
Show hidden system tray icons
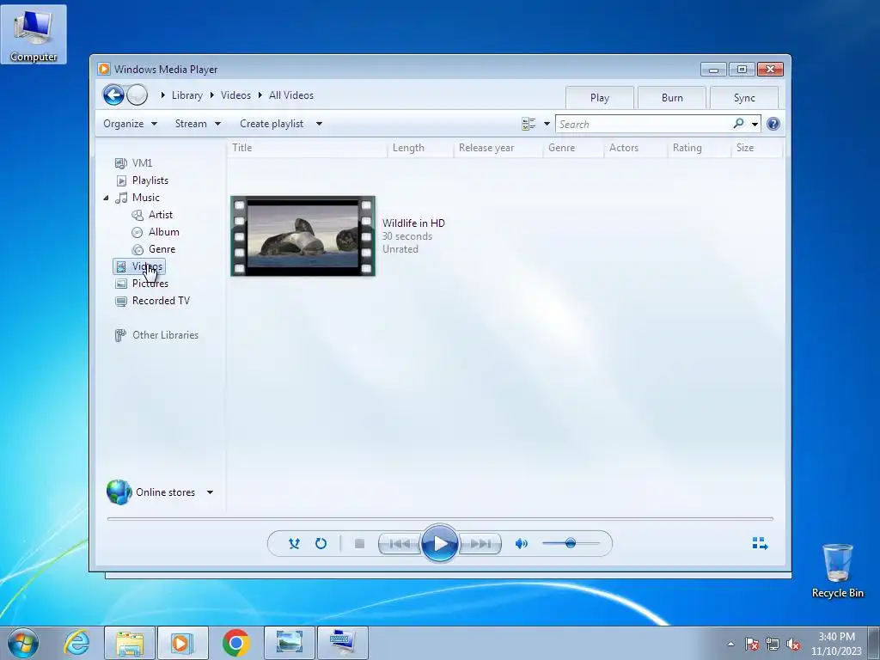[730, 644]
